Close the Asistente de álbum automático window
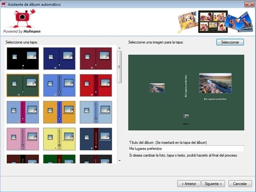The image size is (256, 192). click(249, 4)
